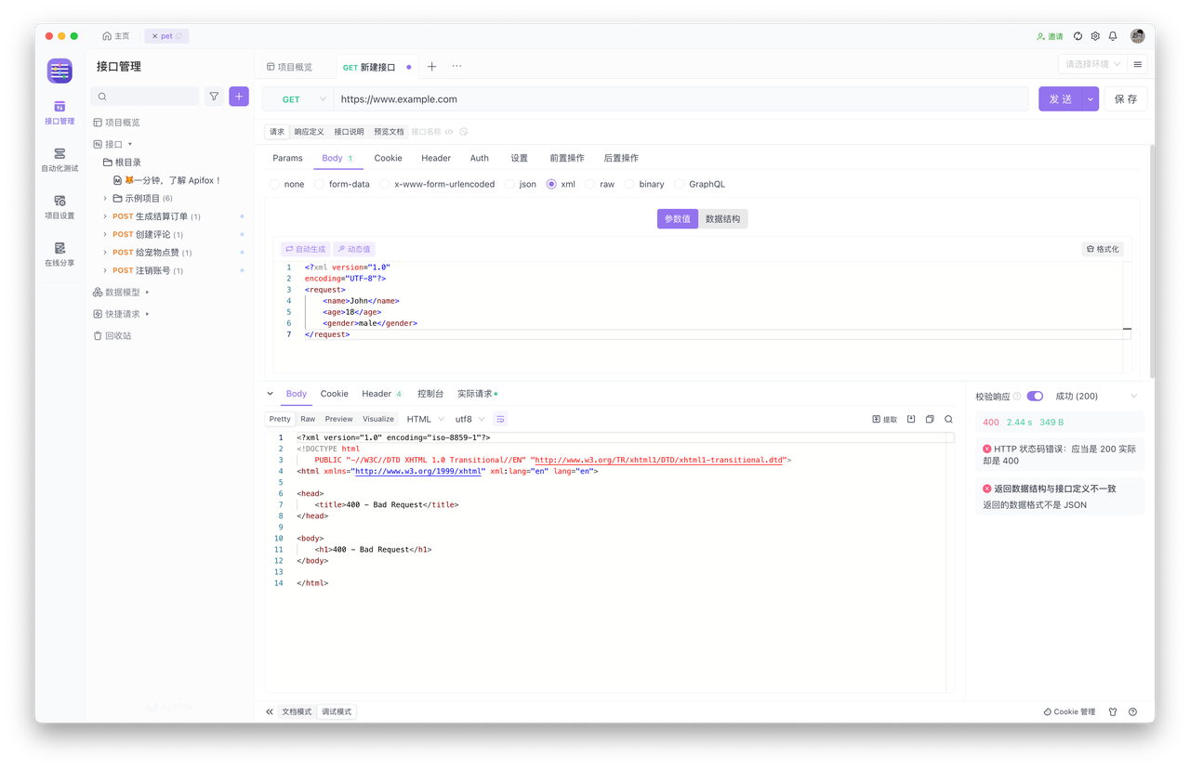Open 接口管理 in the left sidebar
The width and height of the screenshot is (1190, 769).
(59, 112)
